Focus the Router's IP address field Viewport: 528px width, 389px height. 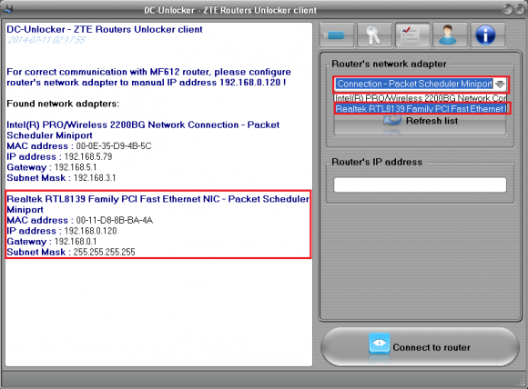click(x=420, y=185)
